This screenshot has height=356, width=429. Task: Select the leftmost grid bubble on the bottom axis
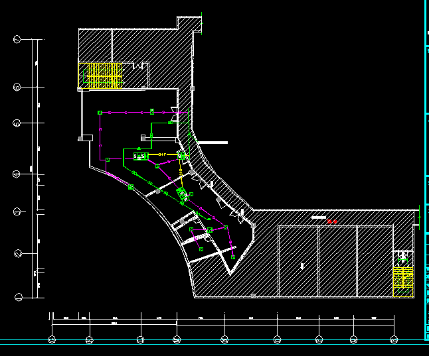52,340
